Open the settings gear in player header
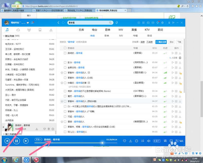The image size is (203, 163). tap(162, 23)
